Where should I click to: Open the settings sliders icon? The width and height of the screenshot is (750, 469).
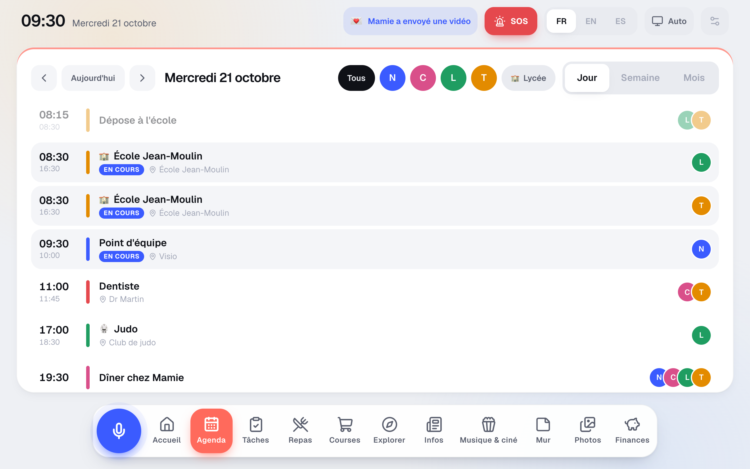[x=715, y=21]
